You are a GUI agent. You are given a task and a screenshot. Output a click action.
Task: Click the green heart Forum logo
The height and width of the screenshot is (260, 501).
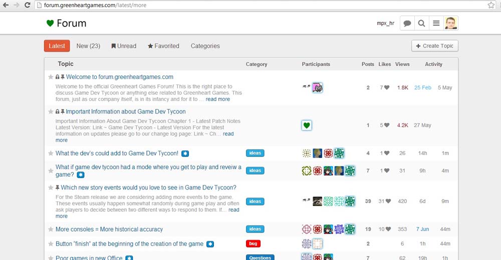(66, 23)
